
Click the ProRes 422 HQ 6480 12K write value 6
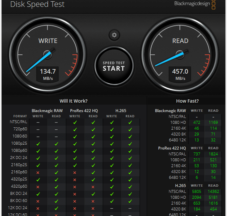[197, 178]
